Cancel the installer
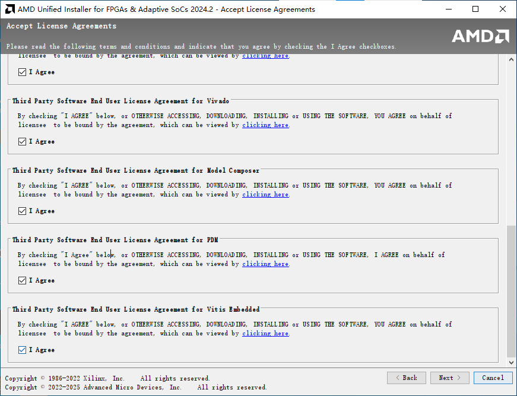Screen dimensions: 517x396 click(x=493, y=378)
